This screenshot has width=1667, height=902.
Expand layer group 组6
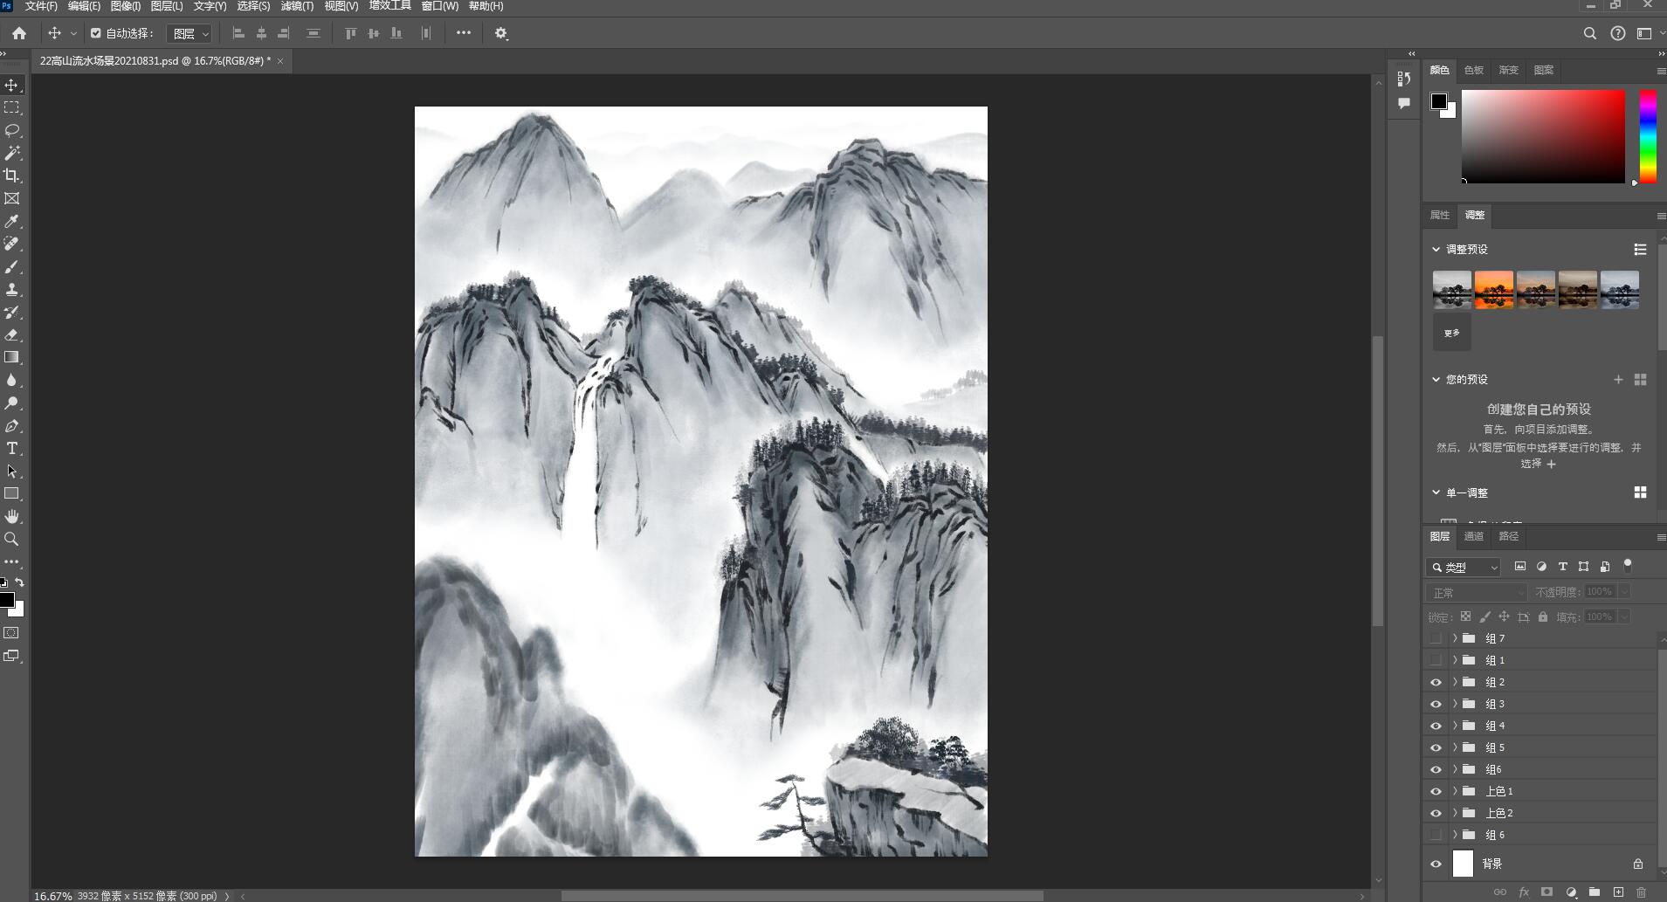click(1455, 769)
